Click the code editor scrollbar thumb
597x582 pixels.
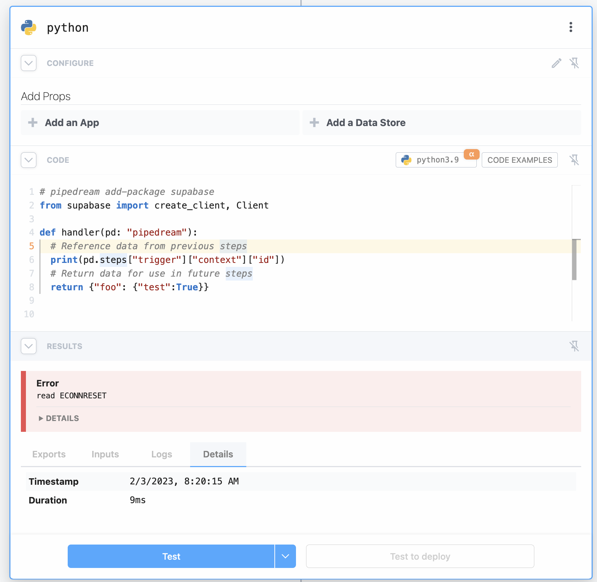pos(575,259)
